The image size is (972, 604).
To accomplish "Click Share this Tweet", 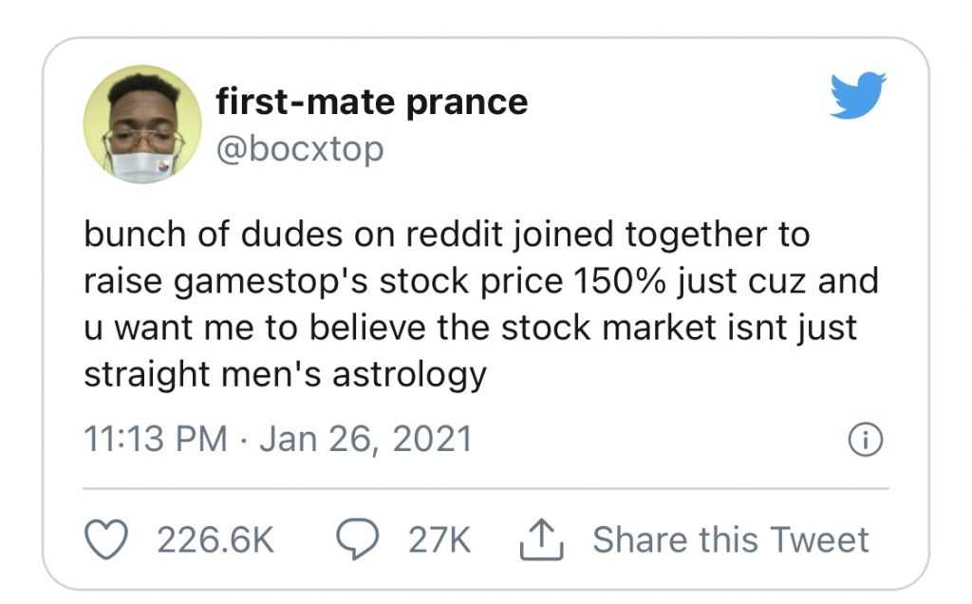I will tap(731, 538).
